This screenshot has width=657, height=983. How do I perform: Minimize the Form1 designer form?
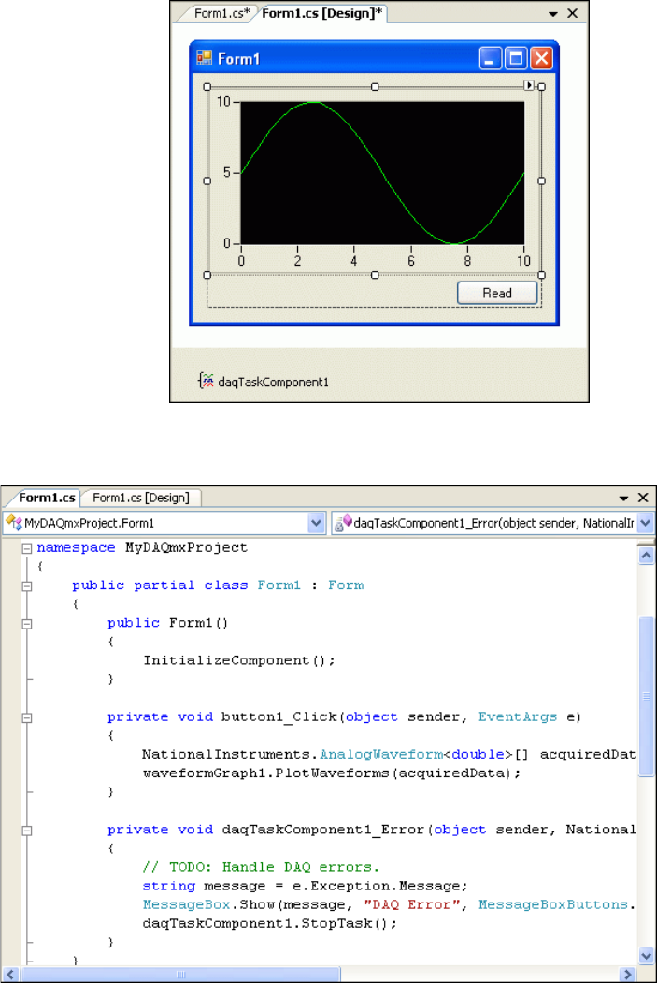[x=491, y=58]
